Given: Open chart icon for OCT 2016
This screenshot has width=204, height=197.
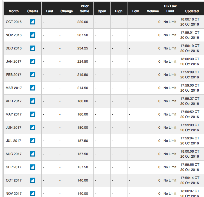Looking at the screenshot, I should point(33,22).
